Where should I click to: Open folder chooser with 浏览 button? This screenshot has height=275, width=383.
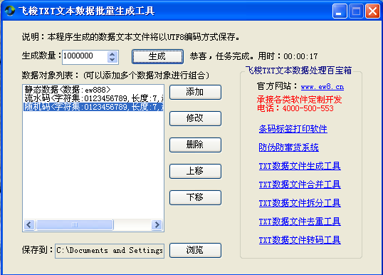[x=195, y=250]
